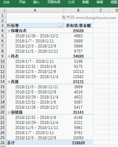Select the 风衣 label cell
Image resolution: width=118 pixels, height=147 pixels.
(35, 56)
